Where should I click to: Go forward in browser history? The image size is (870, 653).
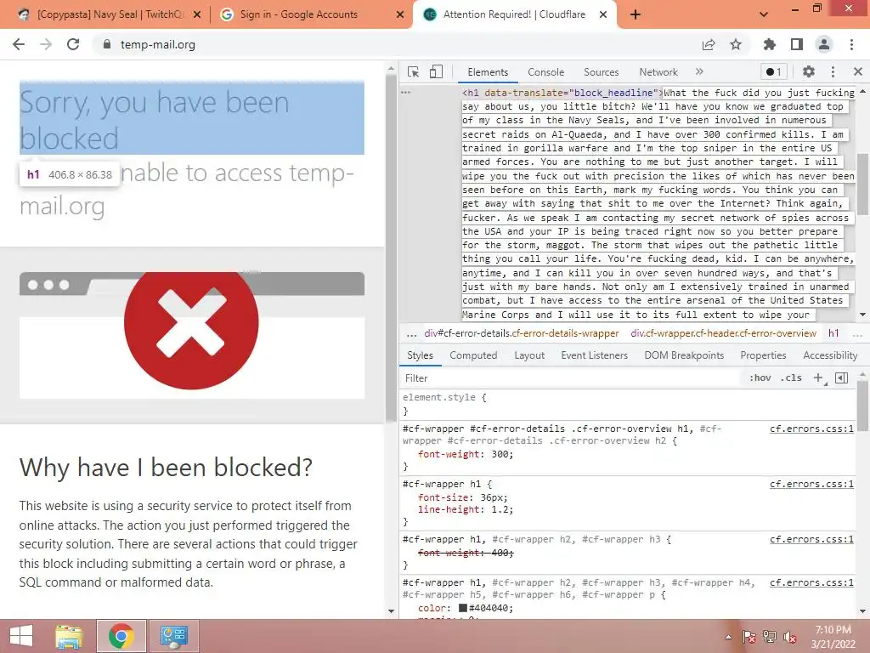[x=46, y=44]
